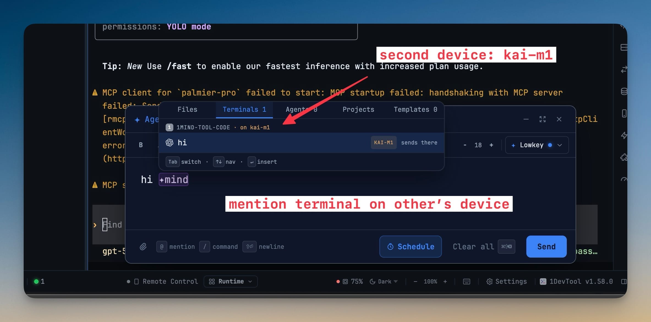Toggle bold formatting with B button

point(141,145)
